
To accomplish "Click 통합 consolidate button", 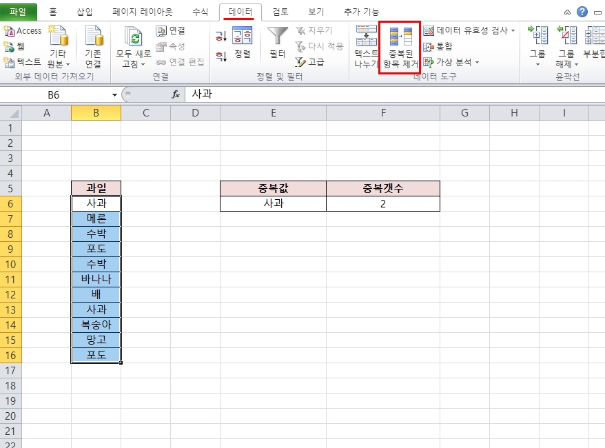I will tap(438, 47).
